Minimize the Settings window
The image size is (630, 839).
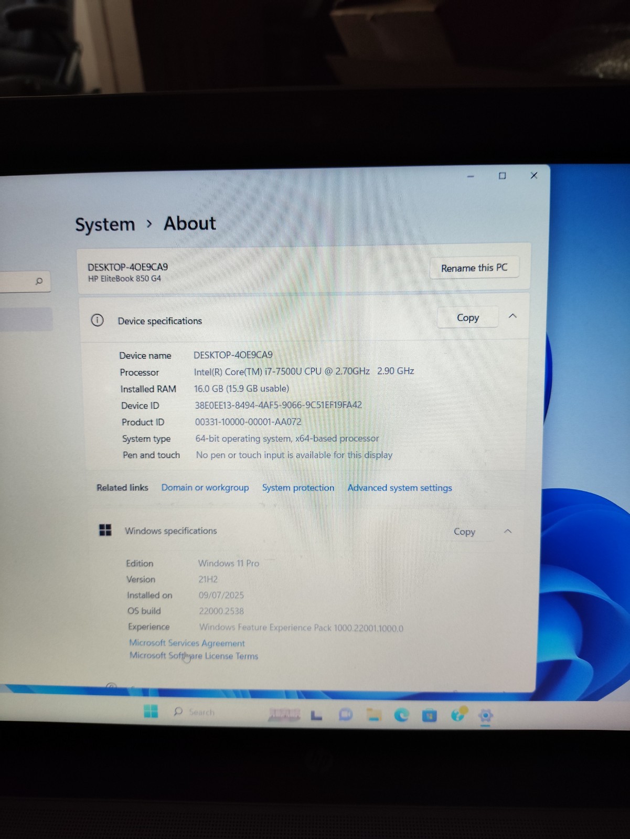click(x=471, y=176)
